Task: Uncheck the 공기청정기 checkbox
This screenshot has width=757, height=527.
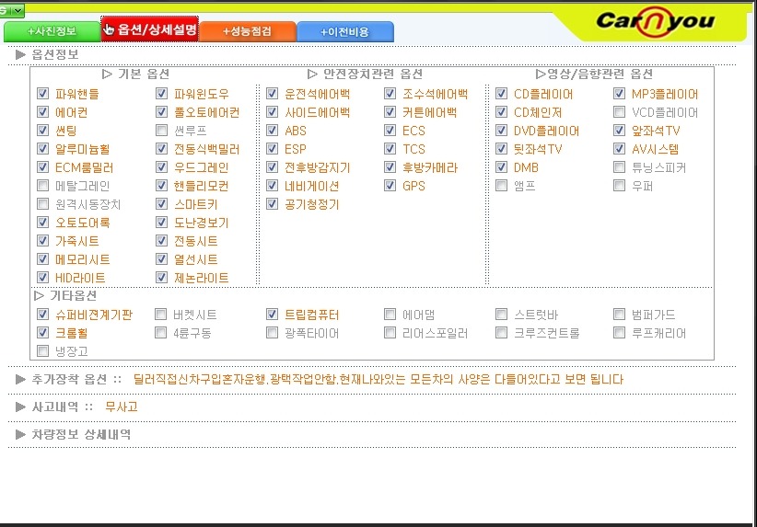Action: coord(273,203)
